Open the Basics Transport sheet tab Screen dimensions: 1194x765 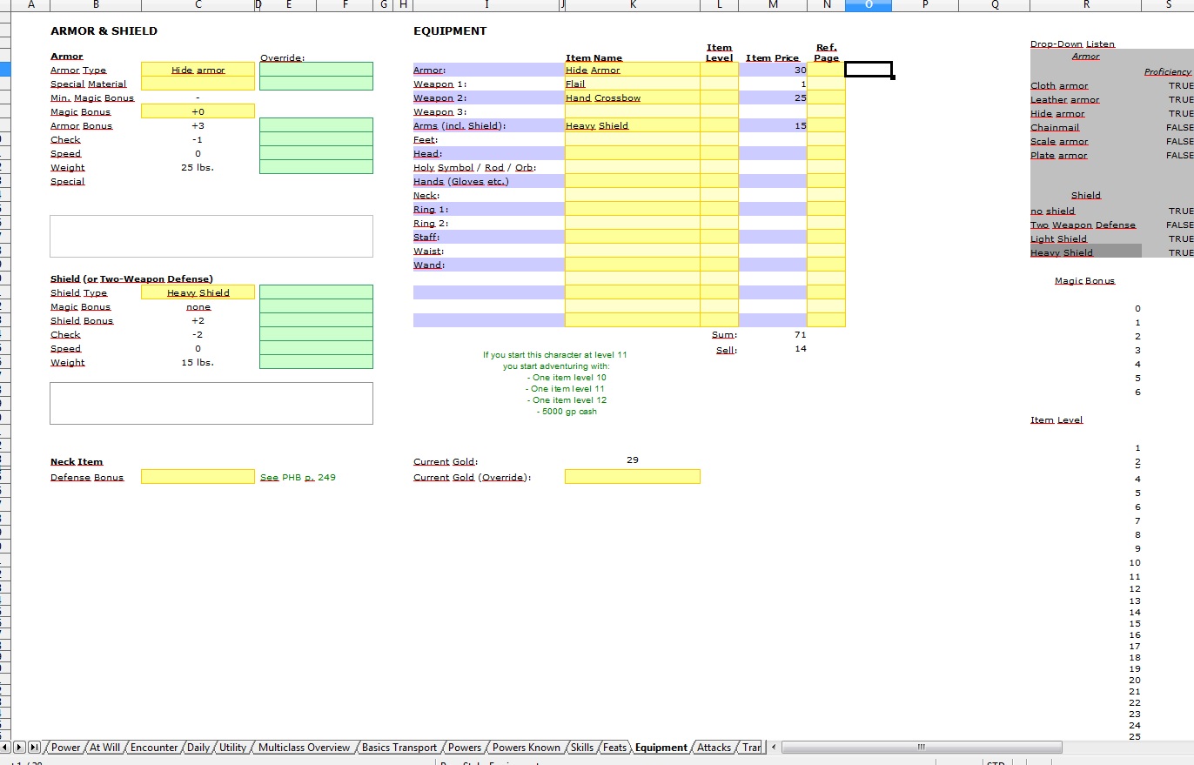click(x=399, y=747)
